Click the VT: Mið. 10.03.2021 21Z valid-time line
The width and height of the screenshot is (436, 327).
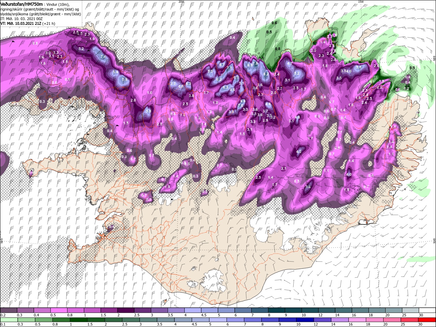click(28, 24)
